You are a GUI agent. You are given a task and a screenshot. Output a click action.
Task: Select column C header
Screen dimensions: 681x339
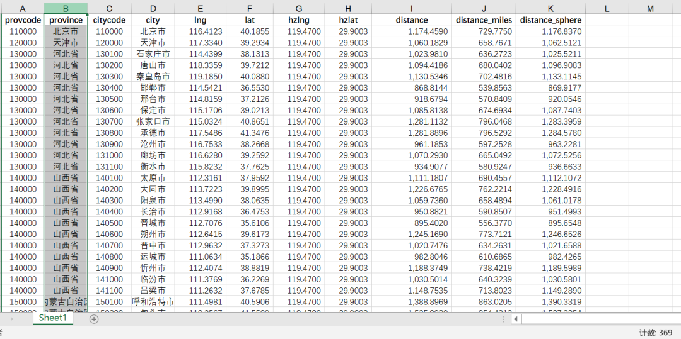(110, 9)
